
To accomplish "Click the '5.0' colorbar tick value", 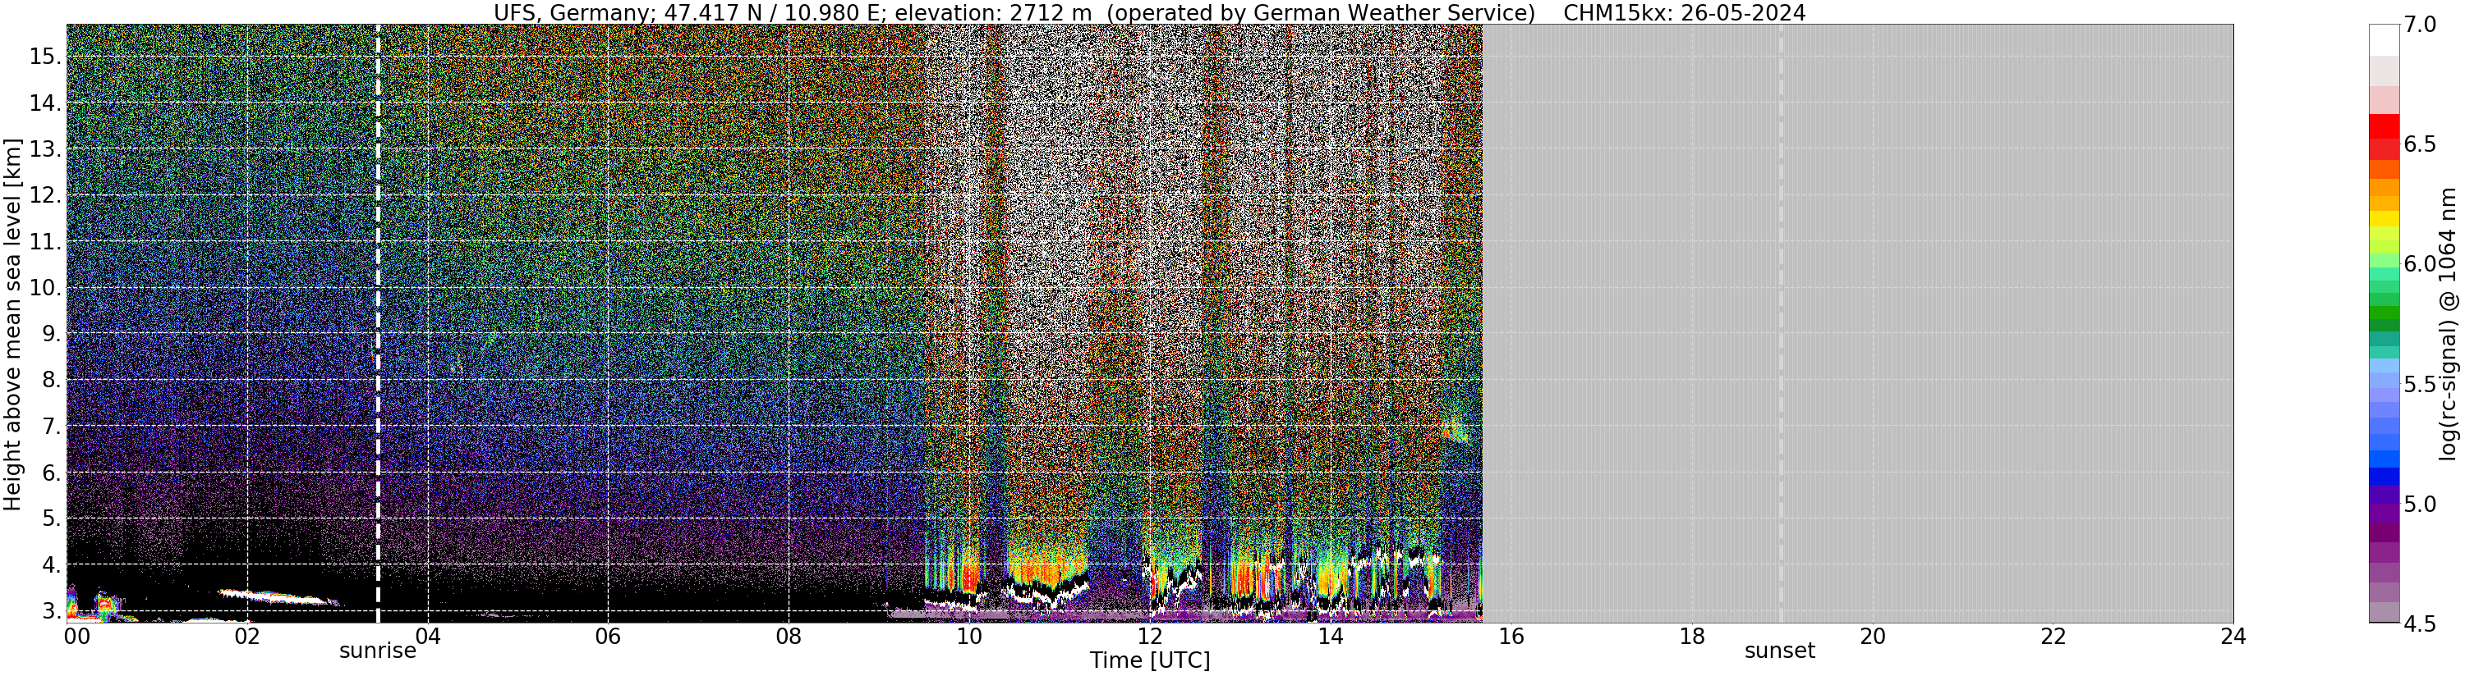I will point(2420,504).
